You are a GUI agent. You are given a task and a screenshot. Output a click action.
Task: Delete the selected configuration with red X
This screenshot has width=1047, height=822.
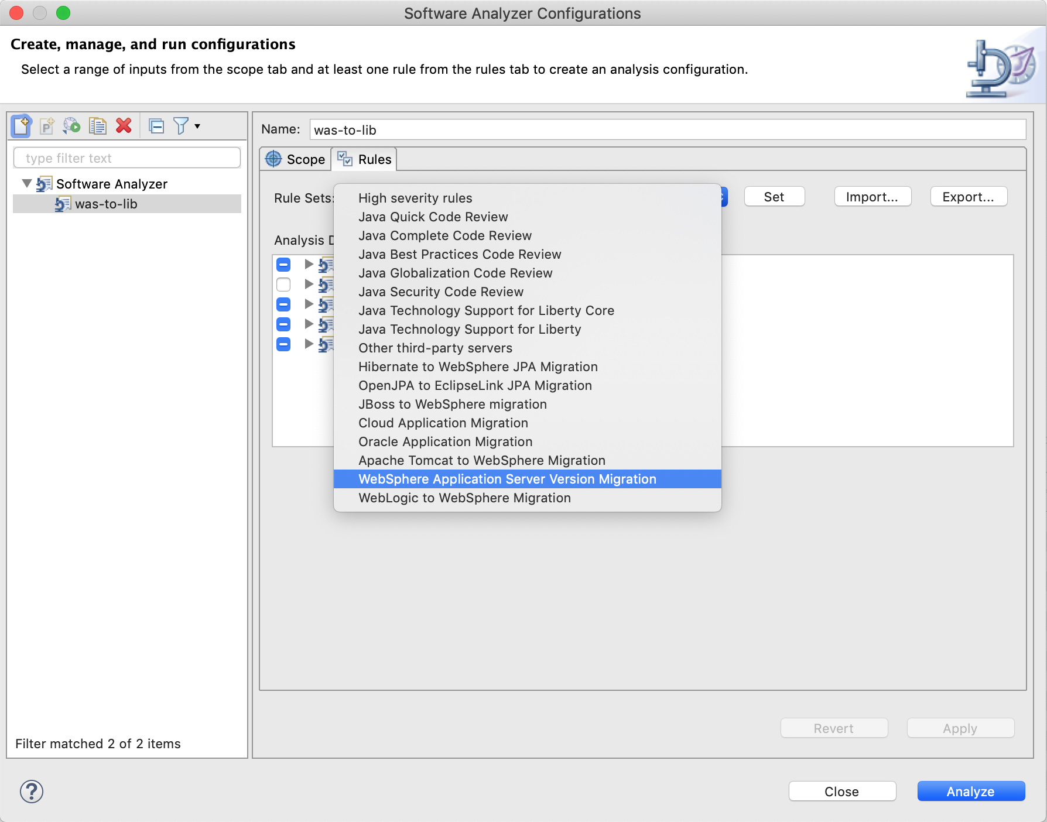point(124,126)
